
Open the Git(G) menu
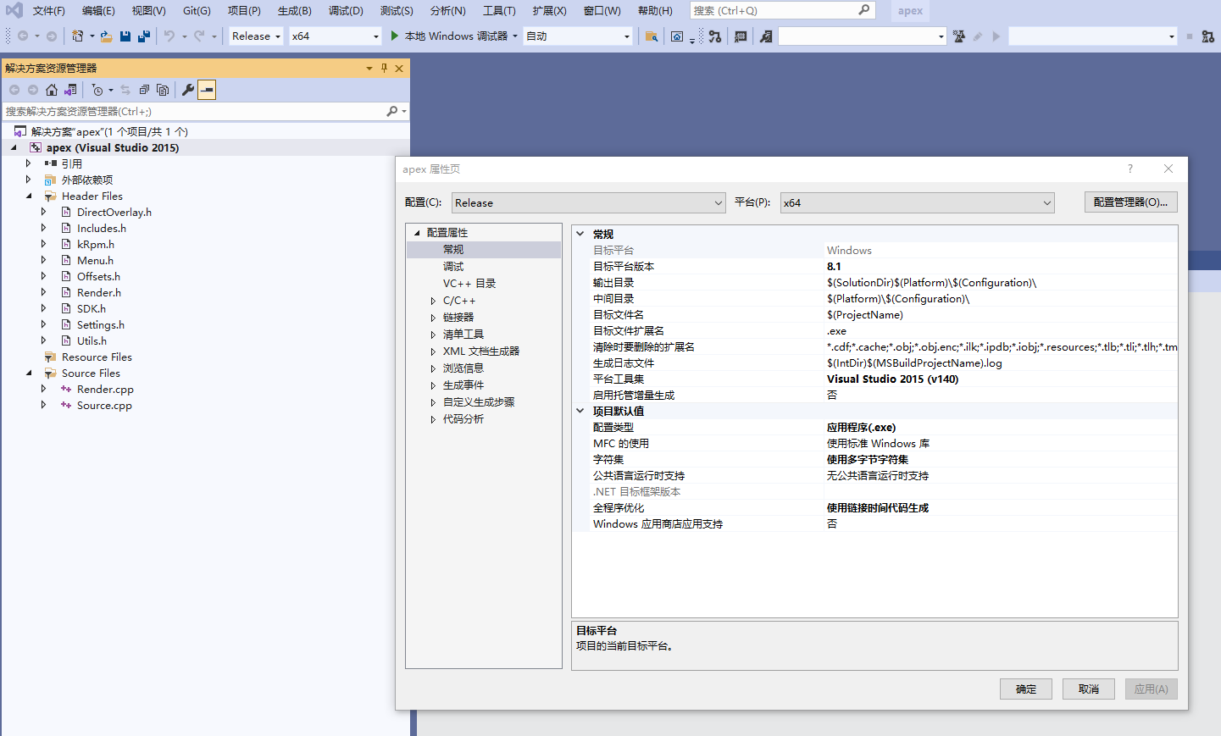[197, 10]
